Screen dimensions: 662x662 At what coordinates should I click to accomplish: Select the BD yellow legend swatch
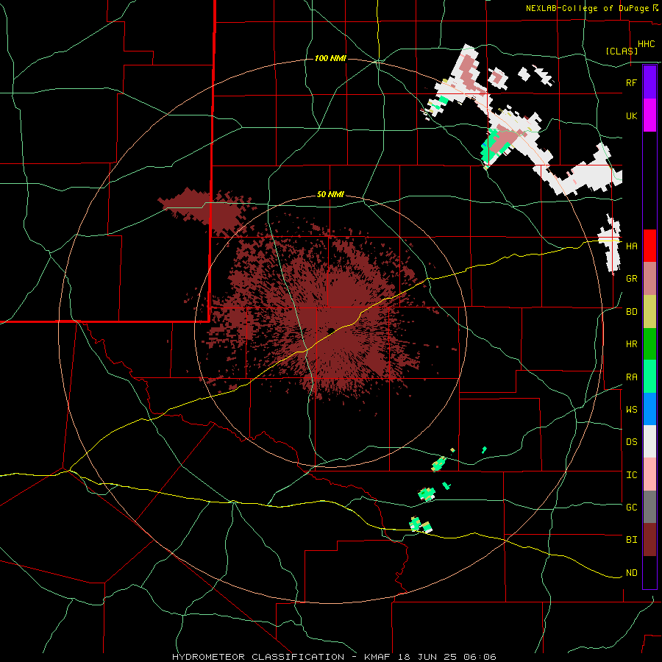coord(649,312)
